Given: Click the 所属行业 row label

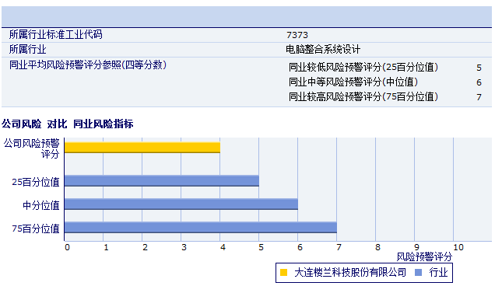Looking at the screenshot, I should [x=27, y=49].
